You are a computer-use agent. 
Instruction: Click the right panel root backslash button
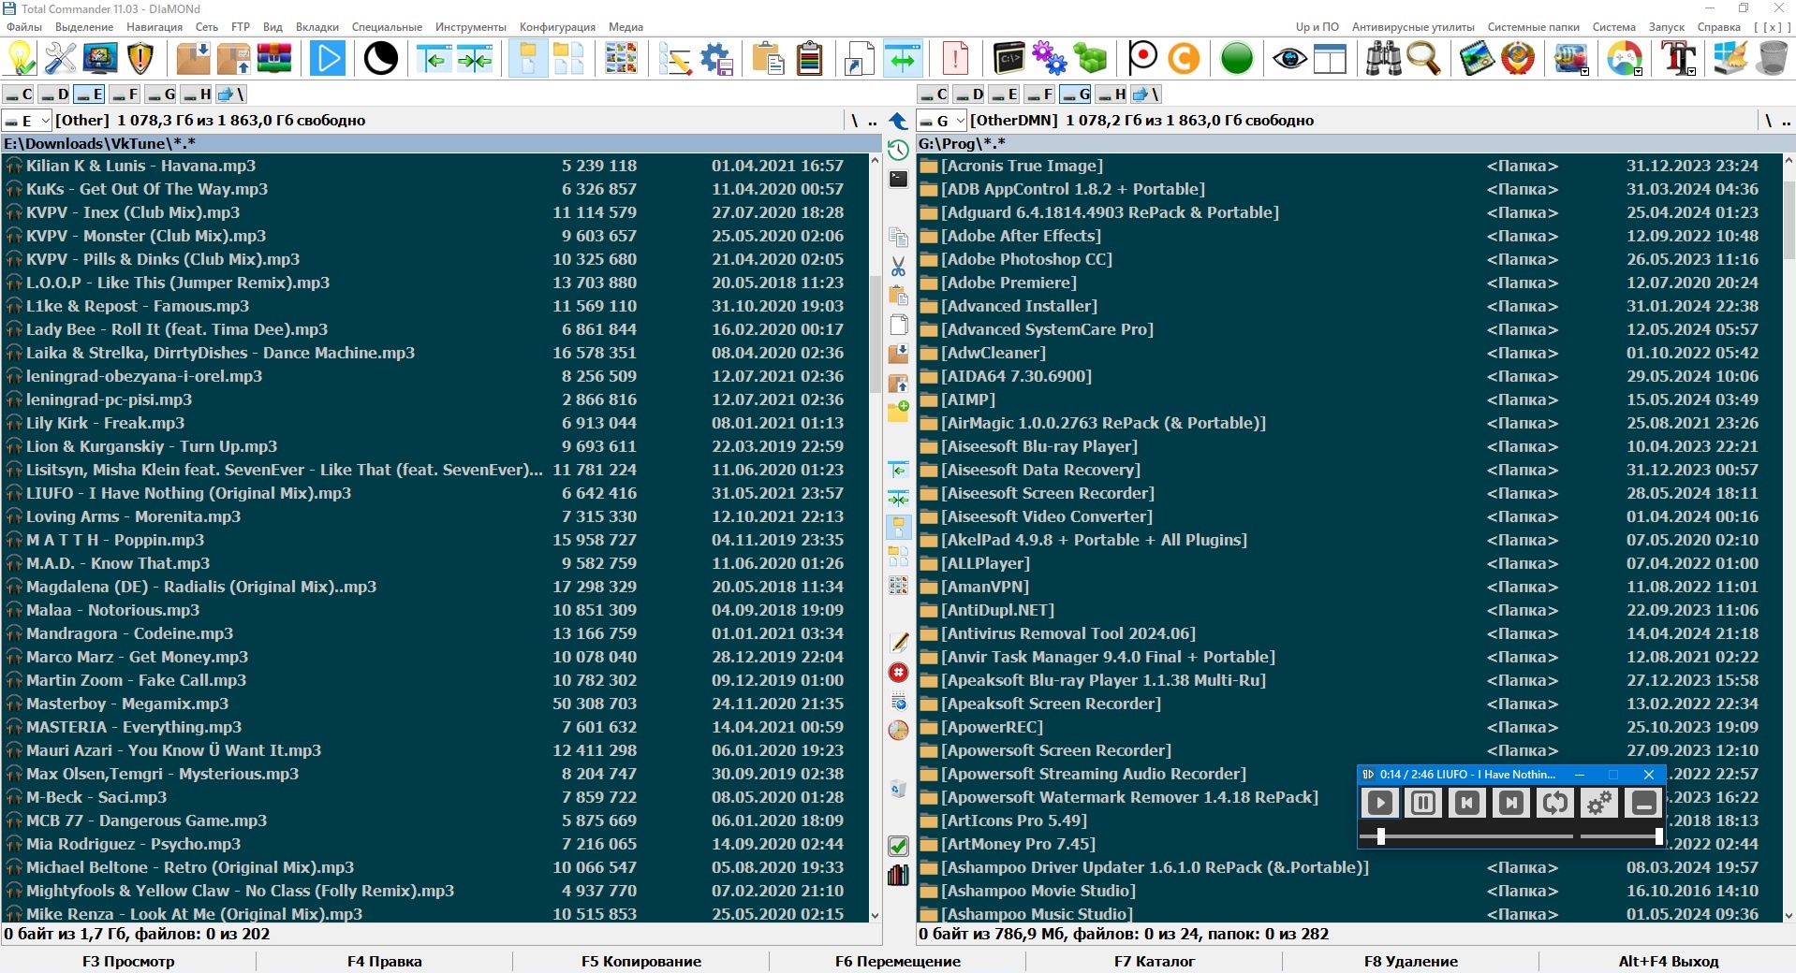coord(1768,121)
